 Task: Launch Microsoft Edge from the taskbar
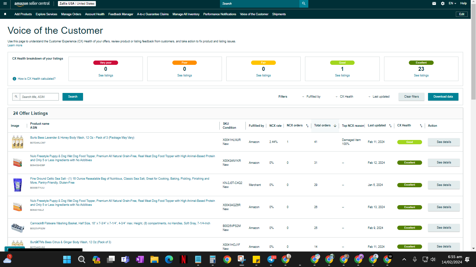(169, 259)
